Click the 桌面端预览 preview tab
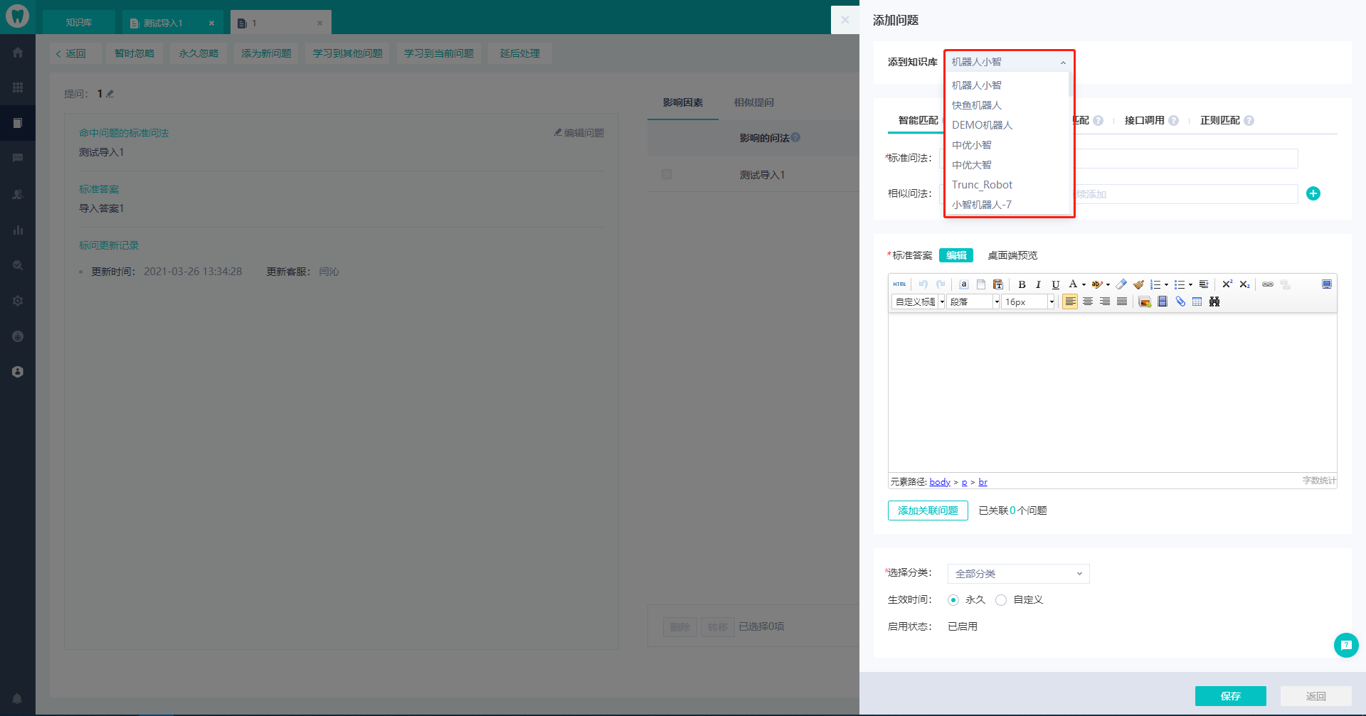 click(x=1012, y=255)
